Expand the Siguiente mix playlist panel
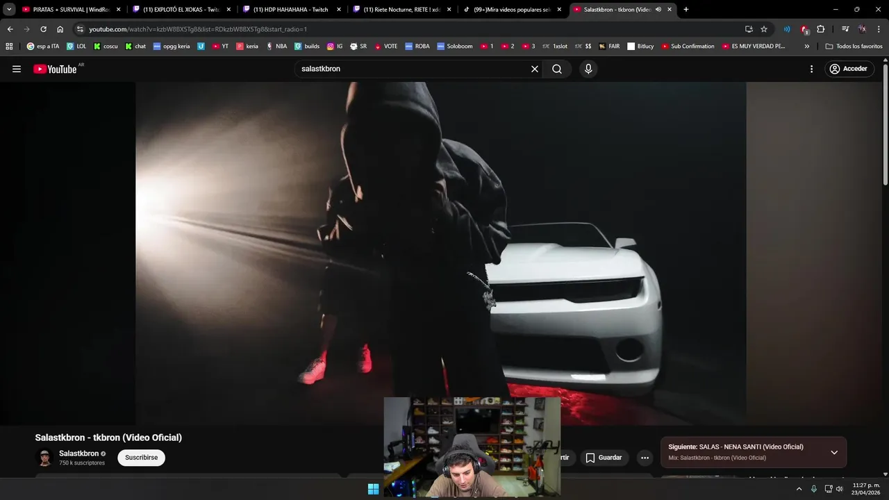The height and width of the screenshot is (500, 889). coord(834,452)
